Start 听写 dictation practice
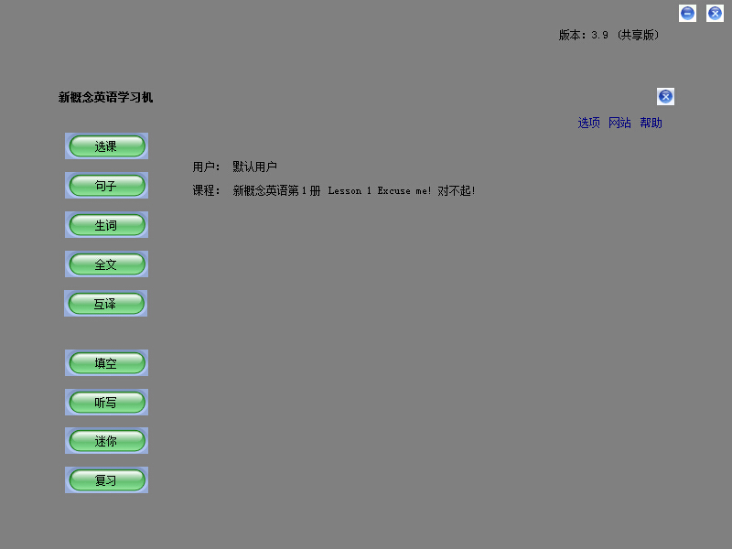This screenshot has height=549, width=732. [106, 402]
